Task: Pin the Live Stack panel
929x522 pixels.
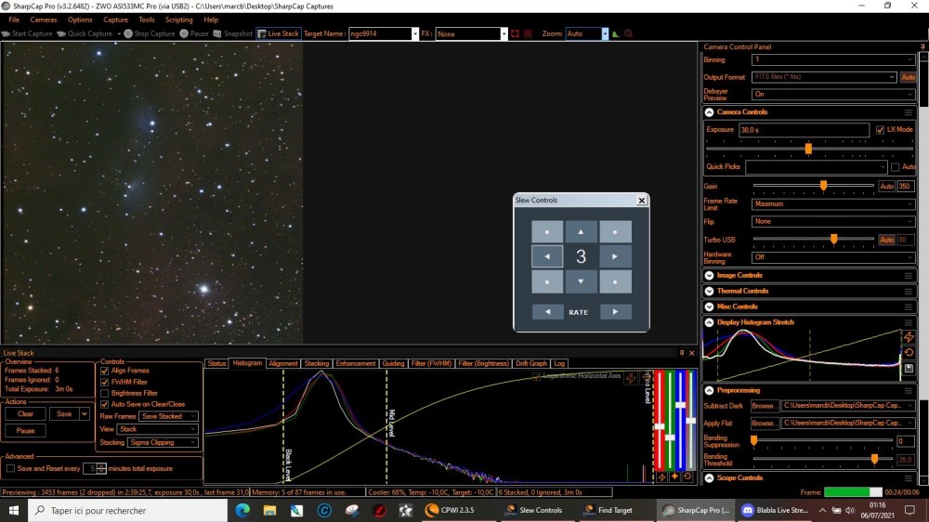Action: [x=681, y=353]
